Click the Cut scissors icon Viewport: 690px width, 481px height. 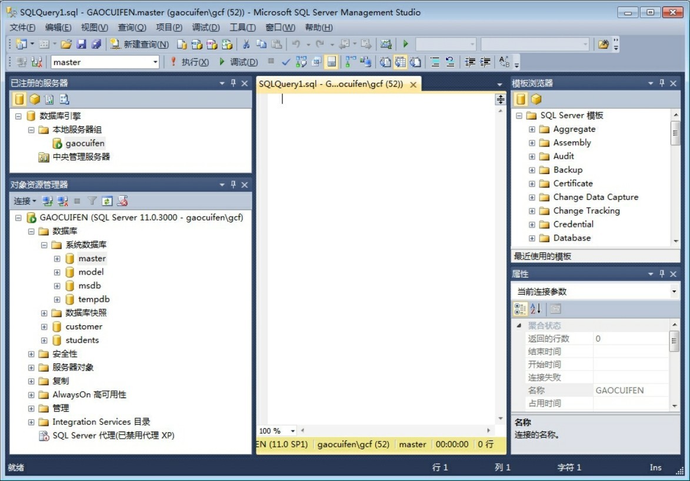246,44
